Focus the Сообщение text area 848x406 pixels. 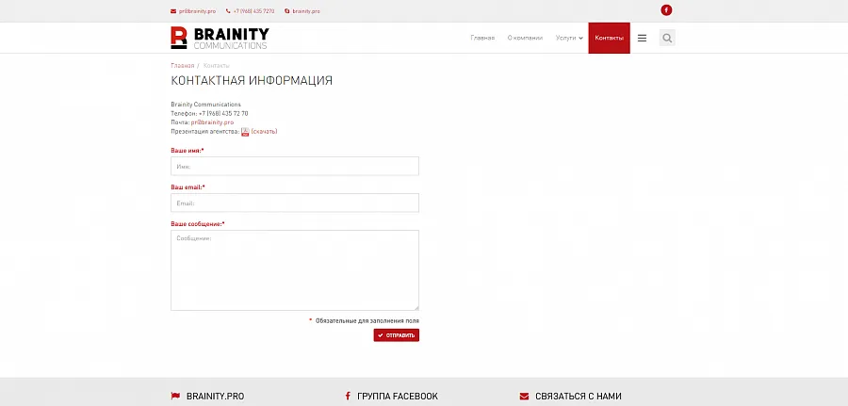click(295, 270)
